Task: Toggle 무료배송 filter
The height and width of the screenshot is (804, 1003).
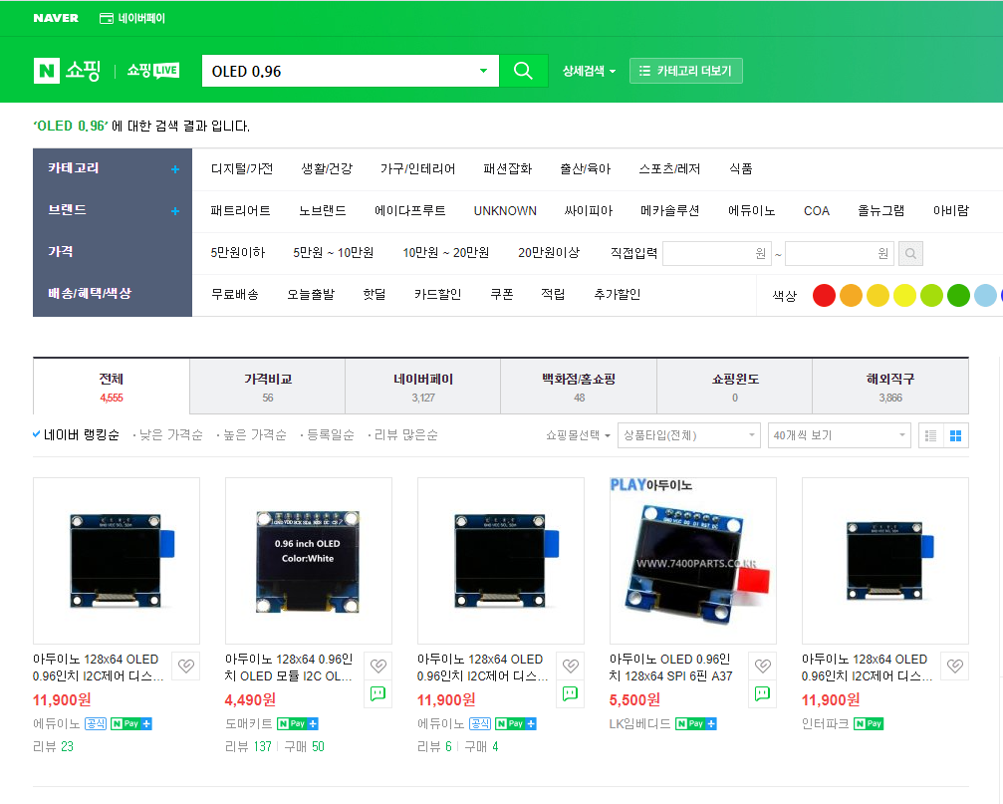Action: 235,294
